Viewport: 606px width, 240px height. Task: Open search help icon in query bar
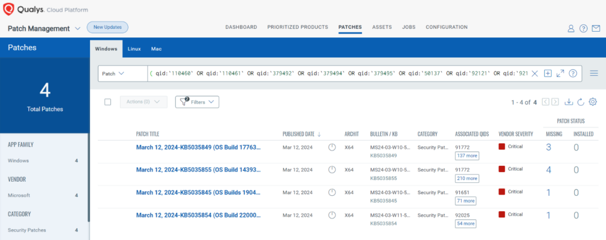pos(573,74)
